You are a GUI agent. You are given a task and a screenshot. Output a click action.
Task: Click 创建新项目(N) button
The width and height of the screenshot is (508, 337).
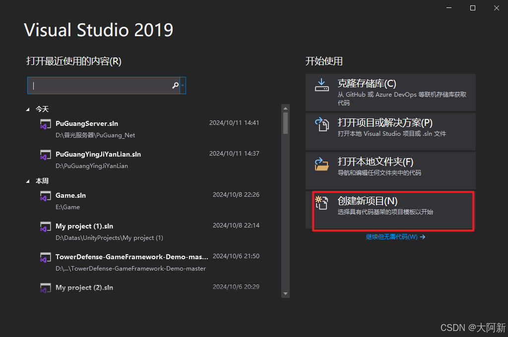point(390,210)
